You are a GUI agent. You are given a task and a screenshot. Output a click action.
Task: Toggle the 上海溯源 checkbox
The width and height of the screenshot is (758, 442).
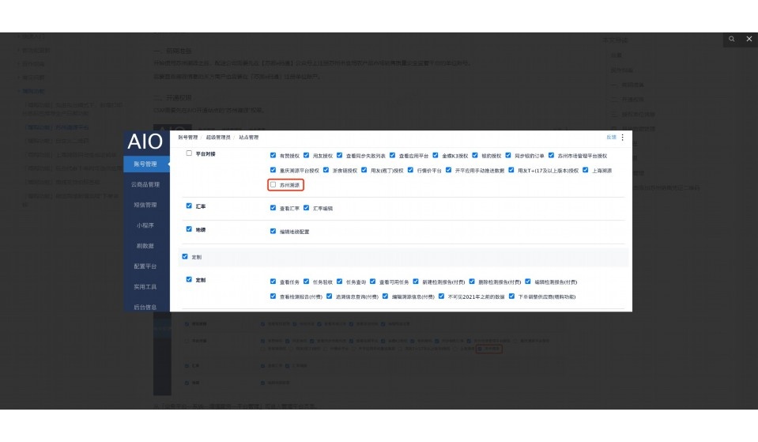(x=585, y=170)
